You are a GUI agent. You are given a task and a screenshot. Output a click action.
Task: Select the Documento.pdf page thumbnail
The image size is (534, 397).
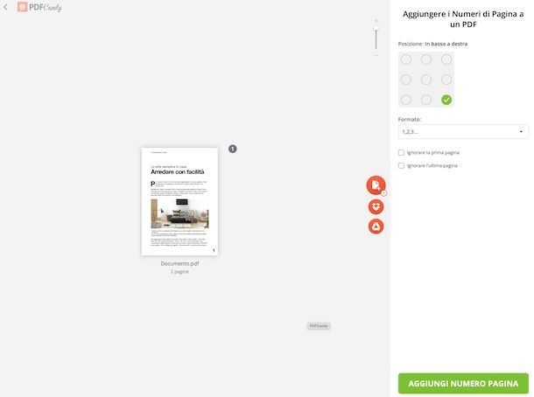(x=179, y=201)
